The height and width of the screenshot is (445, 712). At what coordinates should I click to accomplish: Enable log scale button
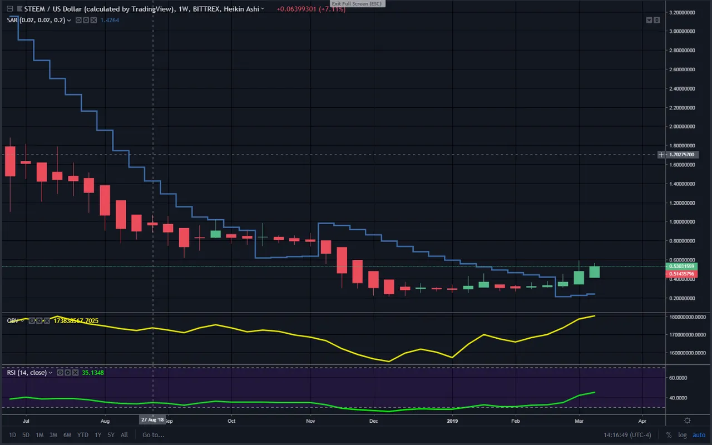click(683, 435)
